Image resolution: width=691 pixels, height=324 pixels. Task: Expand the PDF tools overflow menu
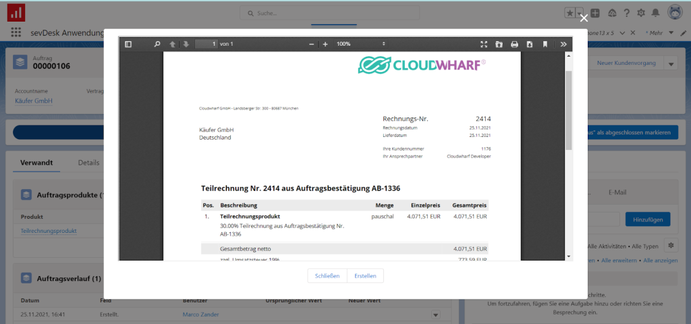point(563,45)
